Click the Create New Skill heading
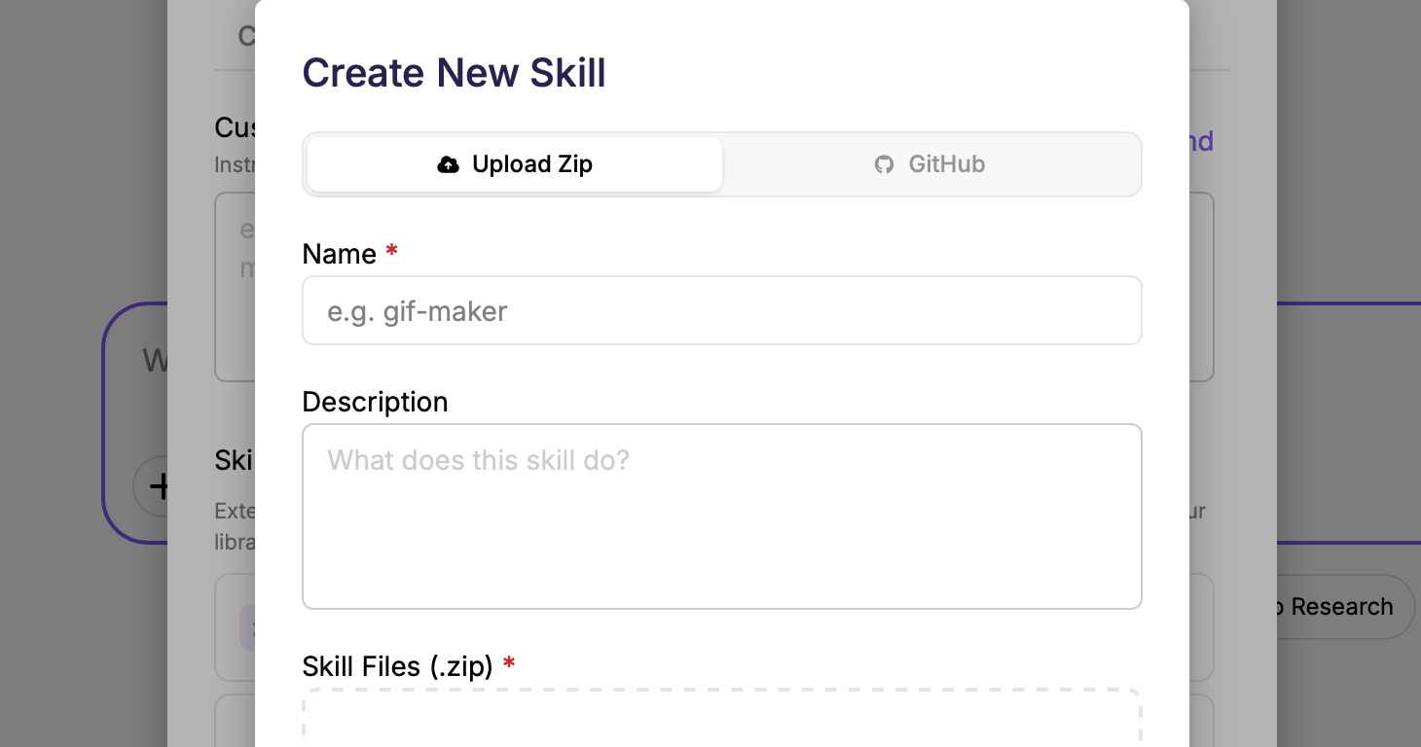The height and width of the screenshot is (747, 1421). 454,73
